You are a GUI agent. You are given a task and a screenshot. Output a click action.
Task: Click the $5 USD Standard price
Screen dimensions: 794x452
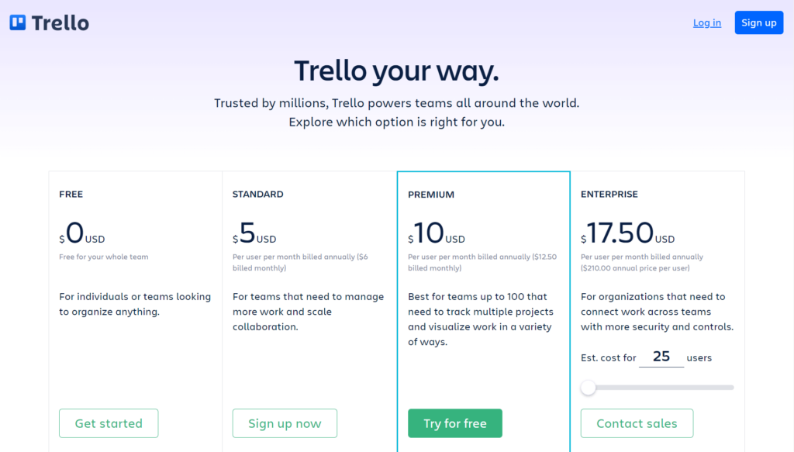click(254, 233)
